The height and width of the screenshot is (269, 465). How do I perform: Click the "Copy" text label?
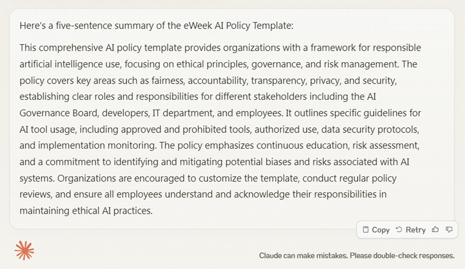tap(381, 230)
